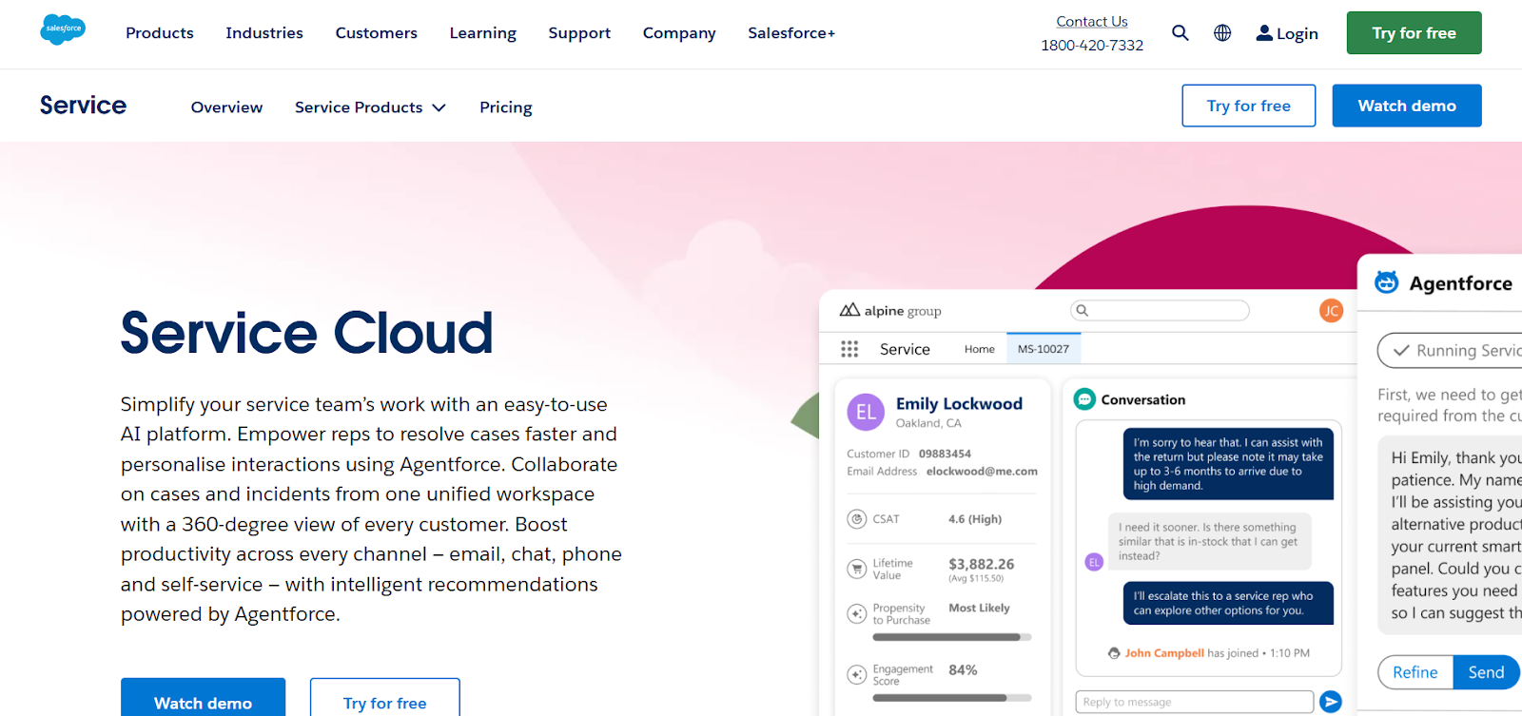Click the phone number 1800-420-7332

(x=1092, y=46)
